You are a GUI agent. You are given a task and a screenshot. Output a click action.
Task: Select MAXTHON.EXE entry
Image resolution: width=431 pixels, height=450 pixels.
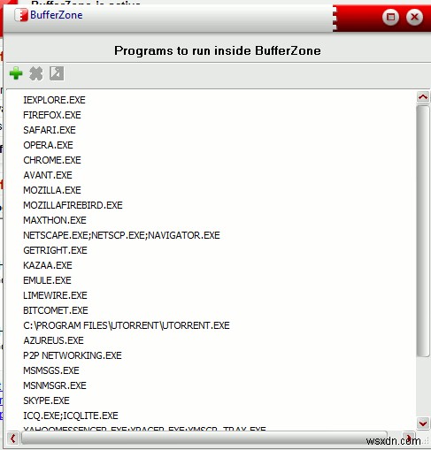(55, 220)
